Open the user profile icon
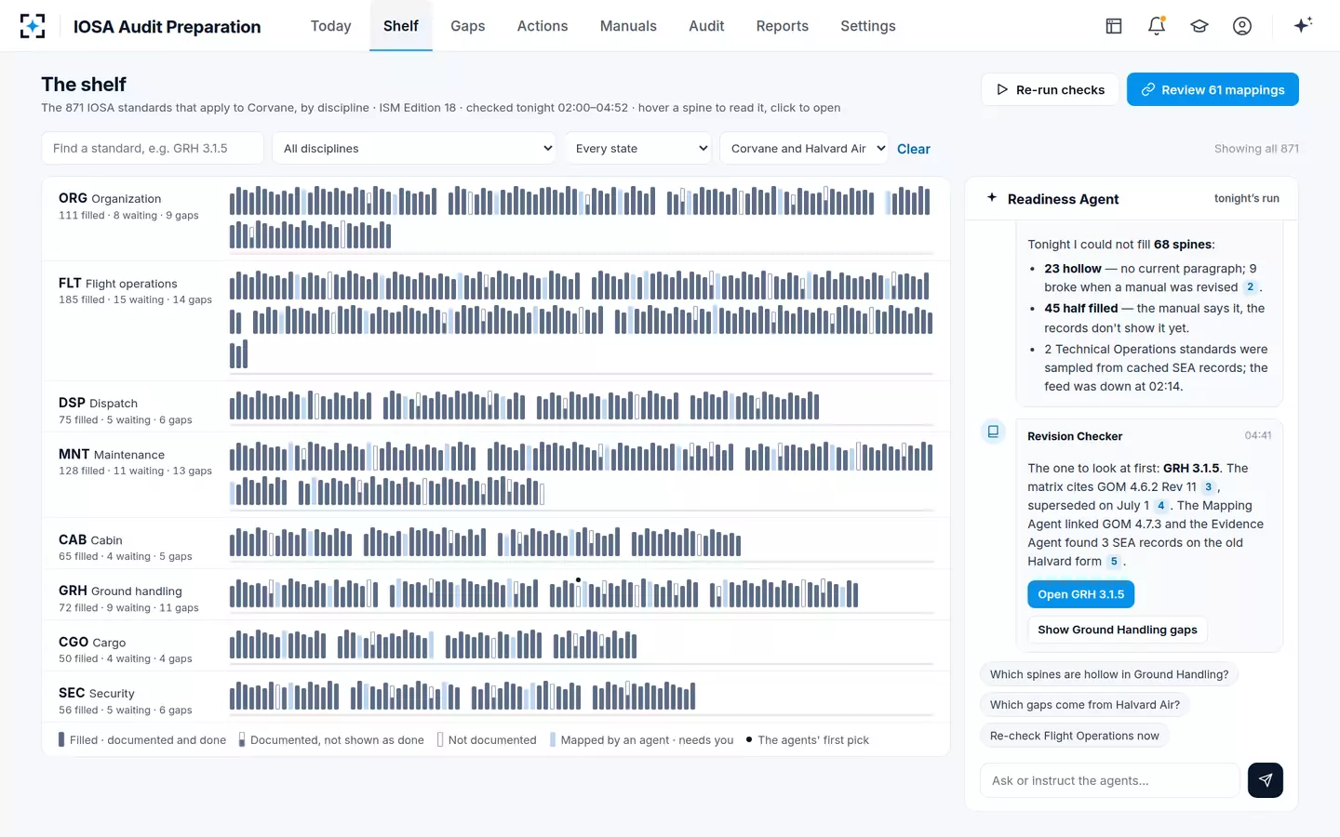Viewport: 1340px width, 837px height. tap(1242, 26)
